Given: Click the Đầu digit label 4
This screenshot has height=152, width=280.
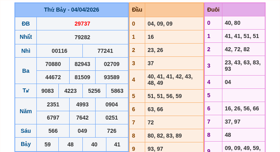Looking at the screenshot, I should point(134,80).
